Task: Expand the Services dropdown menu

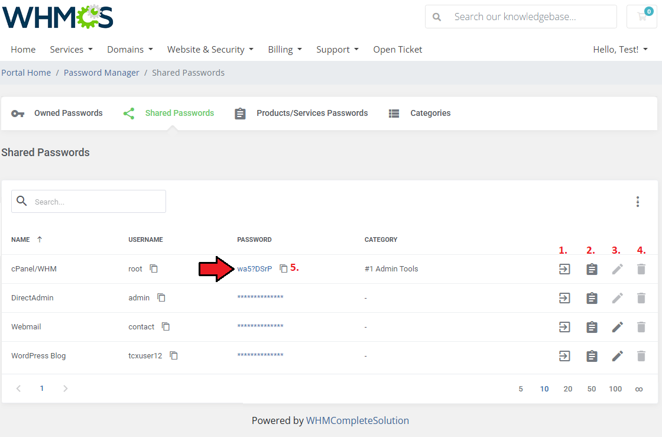Action: tap(71, 50)
